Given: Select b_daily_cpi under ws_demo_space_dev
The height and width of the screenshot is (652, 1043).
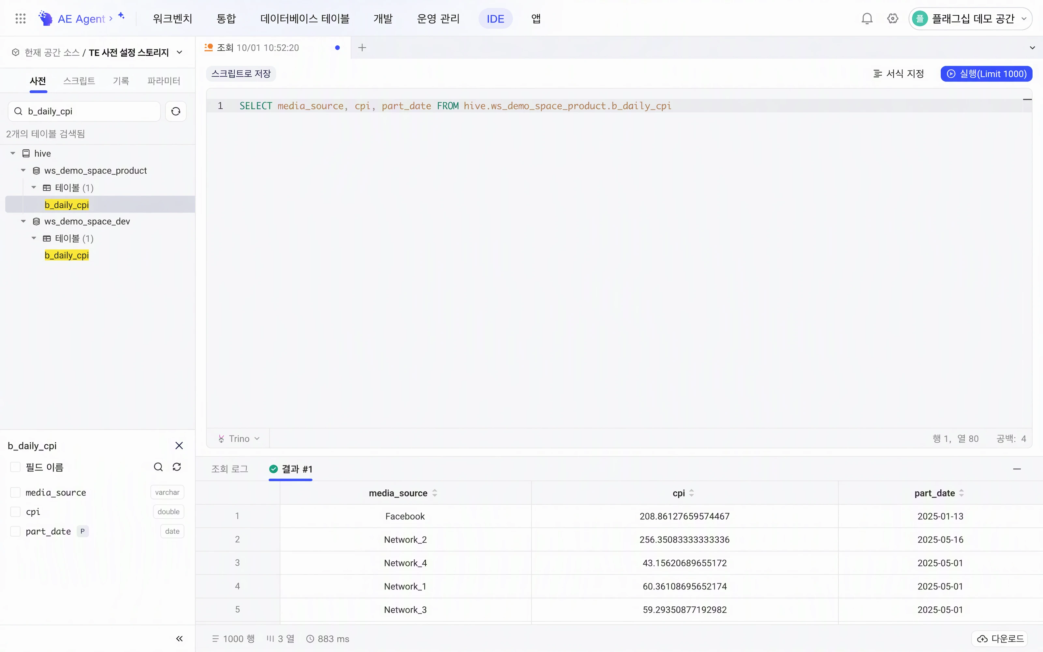Looking at the screenshot, I should 67,255.
